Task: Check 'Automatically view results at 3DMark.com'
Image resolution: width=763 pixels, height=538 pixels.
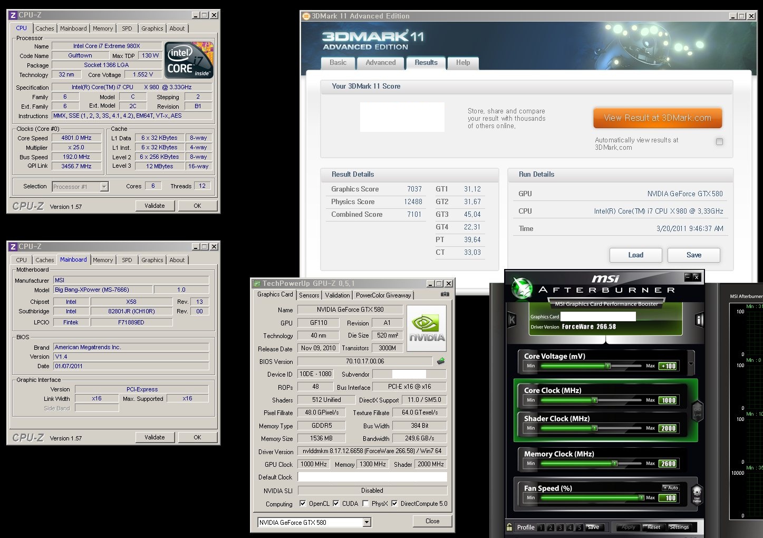Action: [719, 141]
